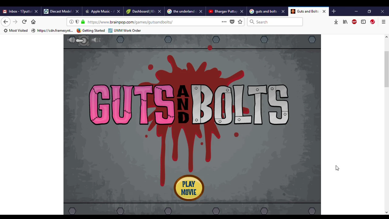389x219 pixels.
Task: Close the Apple Music tab
Action: point(119,12)
